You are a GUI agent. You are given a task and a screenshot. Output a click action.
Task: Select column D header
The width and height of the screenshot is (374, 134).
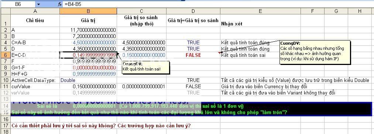[193, 11]
